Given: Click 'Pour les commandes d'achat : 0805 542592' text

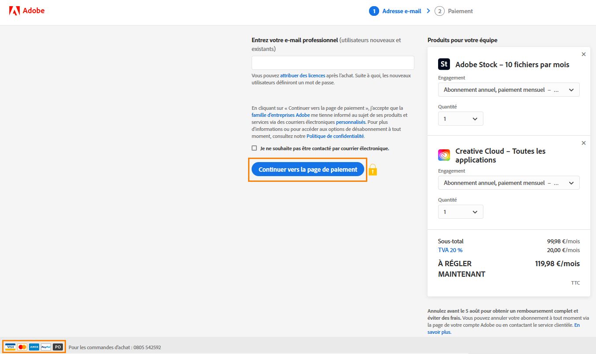Looking at the screenshot, I should coord(115,347).
